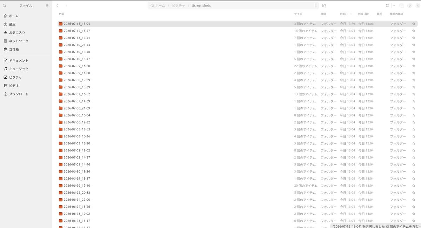Star the 2026-07-08_19-59 folder

[414, 80]
